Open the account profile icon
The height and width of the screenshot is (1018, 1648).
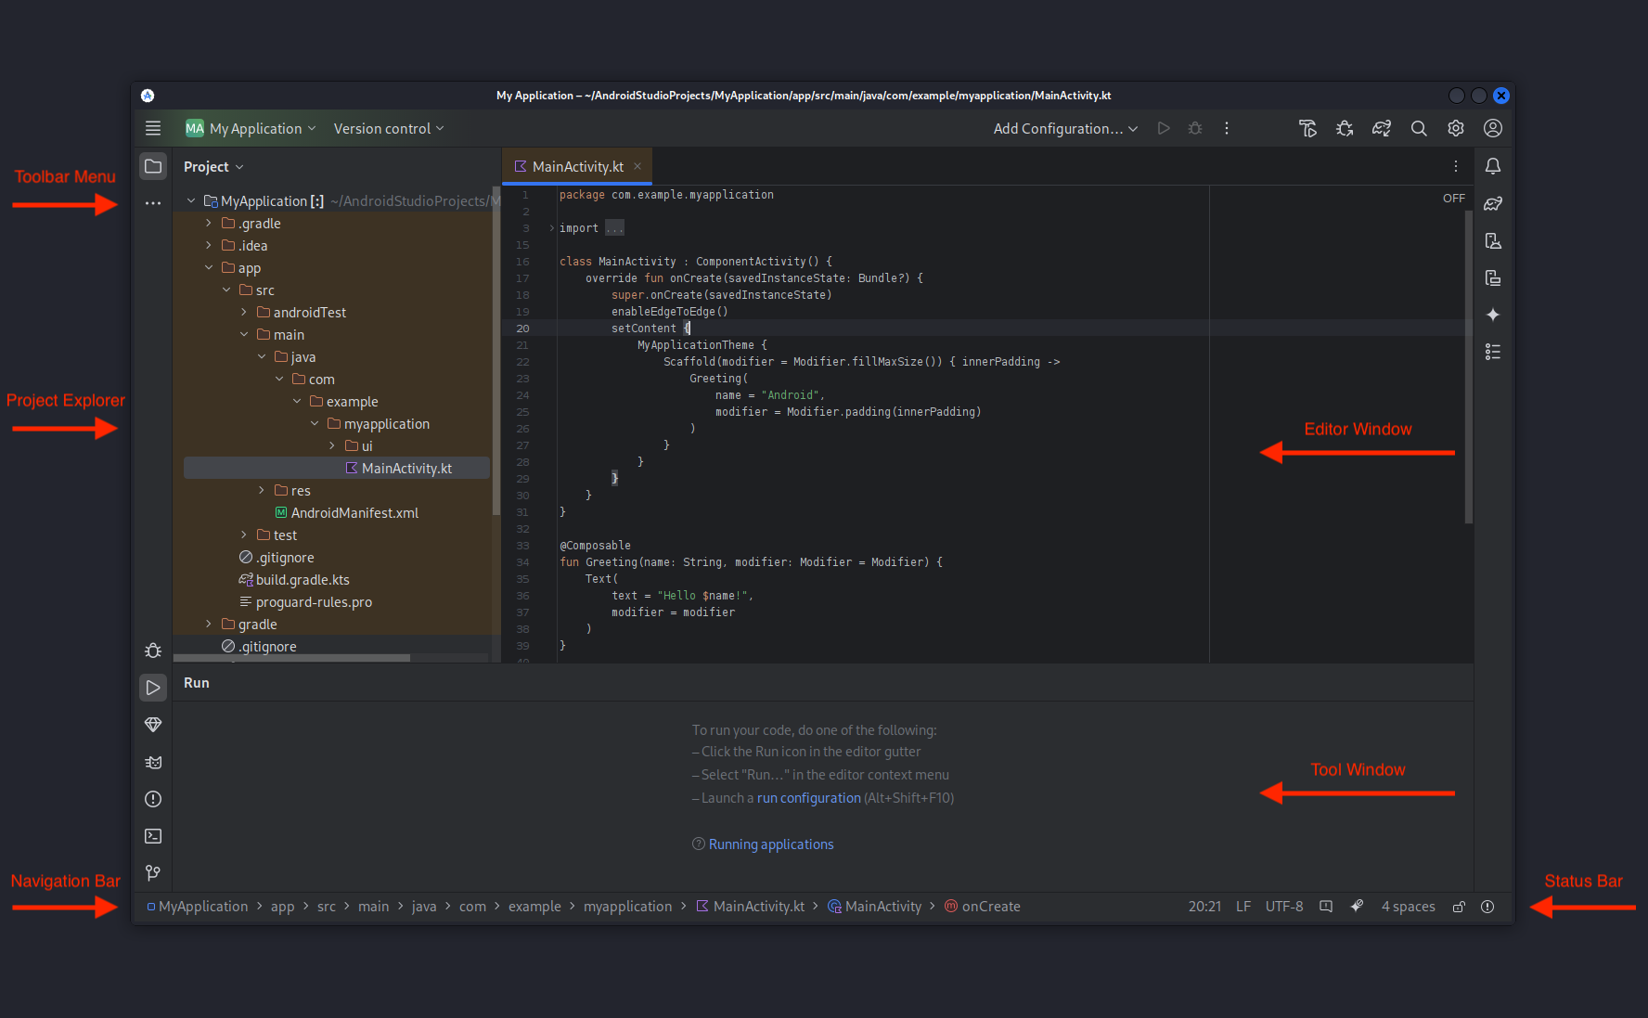pyautogui.click(x=1493, y=128)
